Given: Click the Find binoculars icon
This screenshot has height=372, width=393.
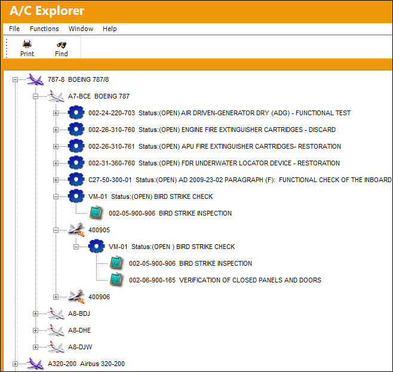Looking at the screenshot, I should point(62,45).
